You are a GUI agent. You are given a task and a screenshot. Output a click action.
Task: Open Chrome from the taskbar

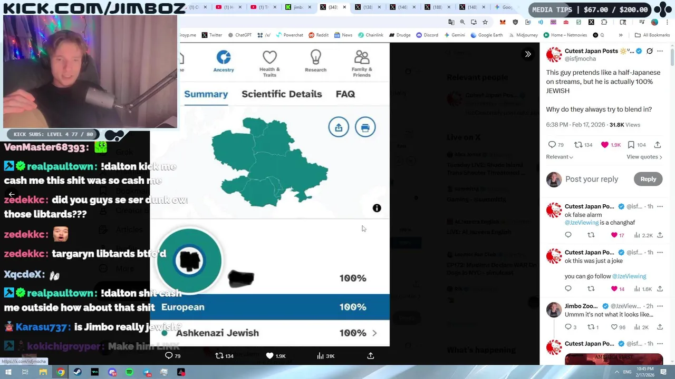pos(61,372)
